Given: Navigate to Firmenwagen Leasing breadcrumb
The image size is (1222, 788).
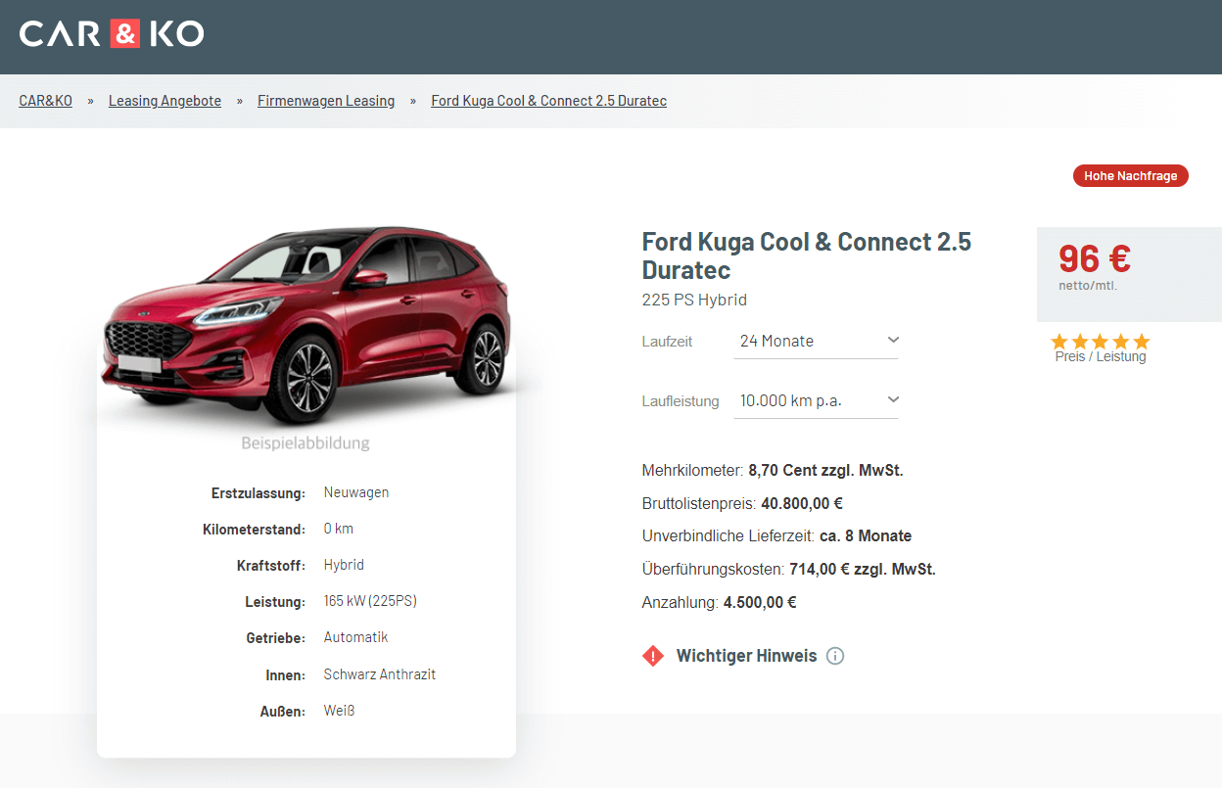Looking at the screenshot, I should [326, 101].
